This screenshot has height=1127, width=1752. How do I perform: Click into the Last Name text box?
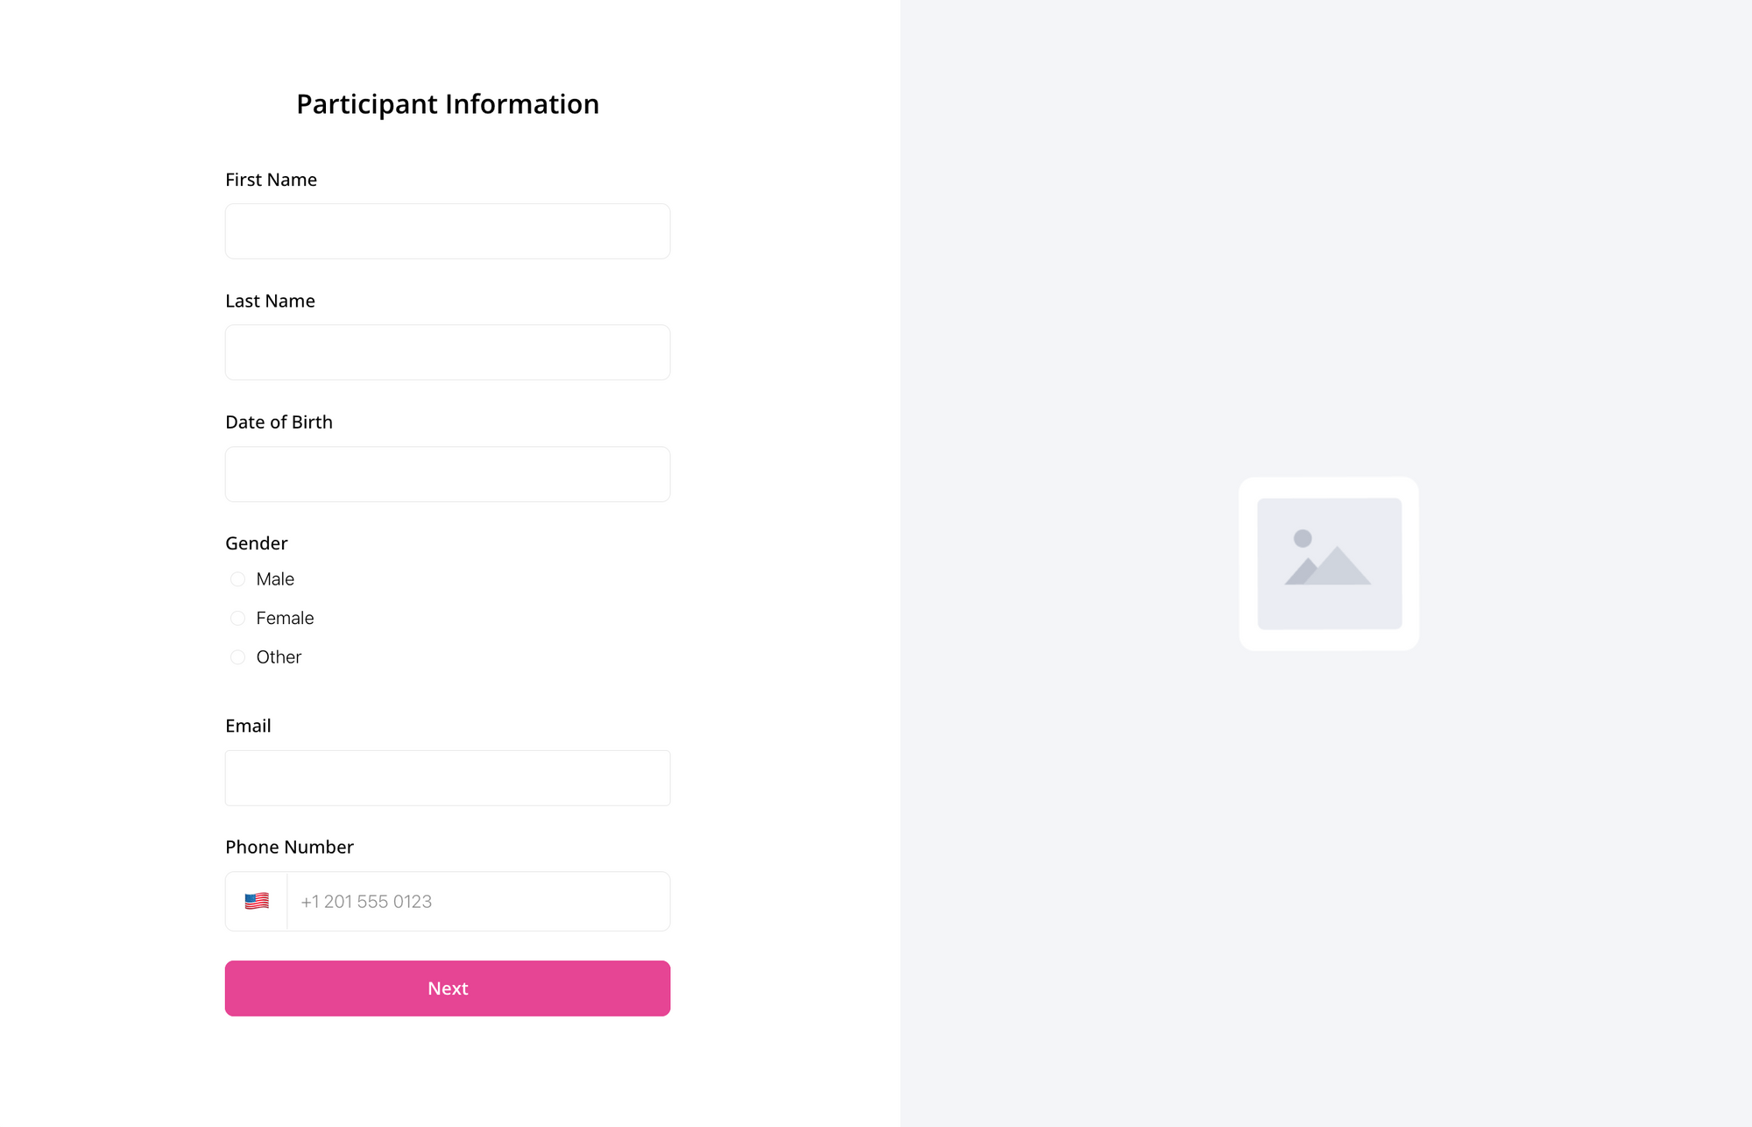coord(448,352)
